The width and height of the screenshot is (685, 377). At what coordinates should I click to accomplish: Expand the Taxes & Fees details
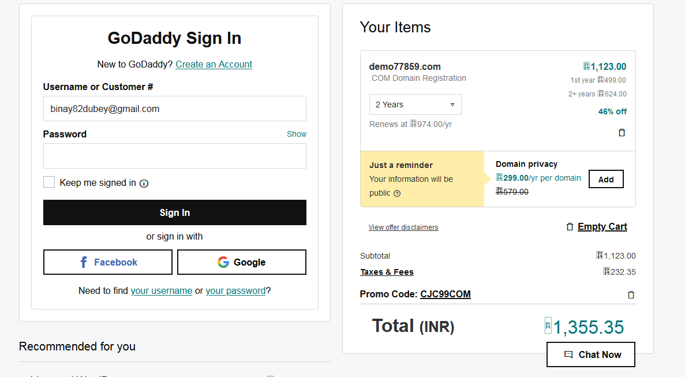(x=387, y=272)
